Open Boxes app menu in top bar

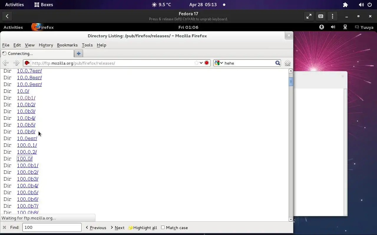(x=44, y=5)
